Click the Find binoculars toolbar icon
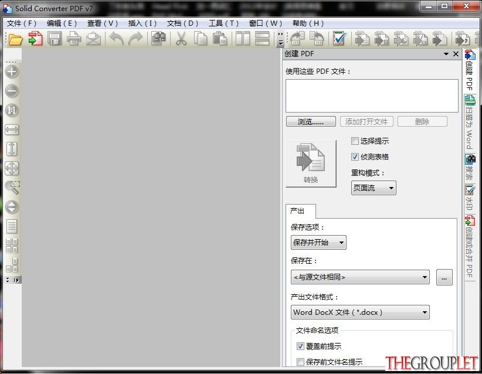482x374 pixels. 159,39
